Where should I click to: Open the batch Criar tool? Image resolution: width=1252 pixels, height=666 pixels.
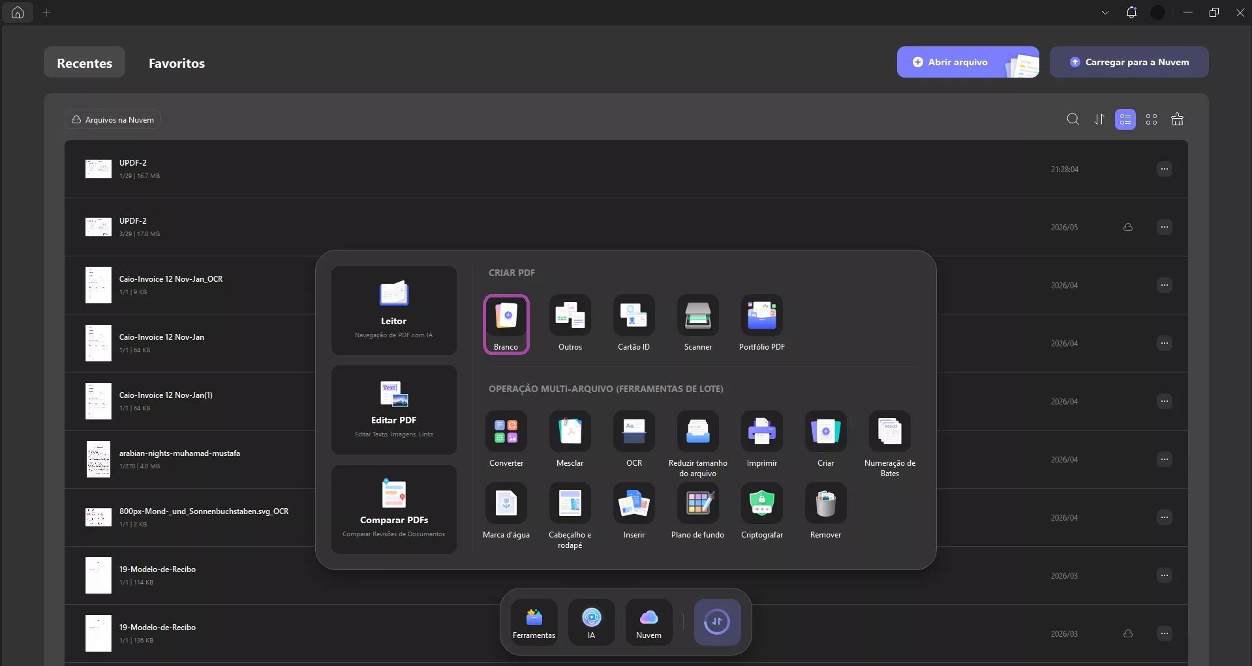[x=826, y=440]
